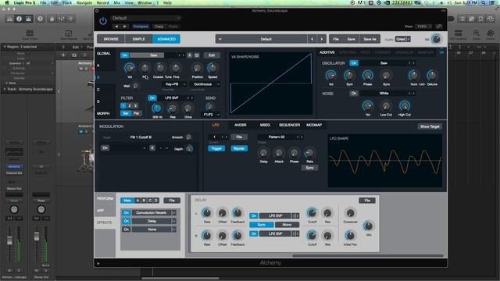This screenshot has width=500, height=281.
Task: Click the play triangle at the Alchemy window bottom-left
Action: [x=98, y=263]
